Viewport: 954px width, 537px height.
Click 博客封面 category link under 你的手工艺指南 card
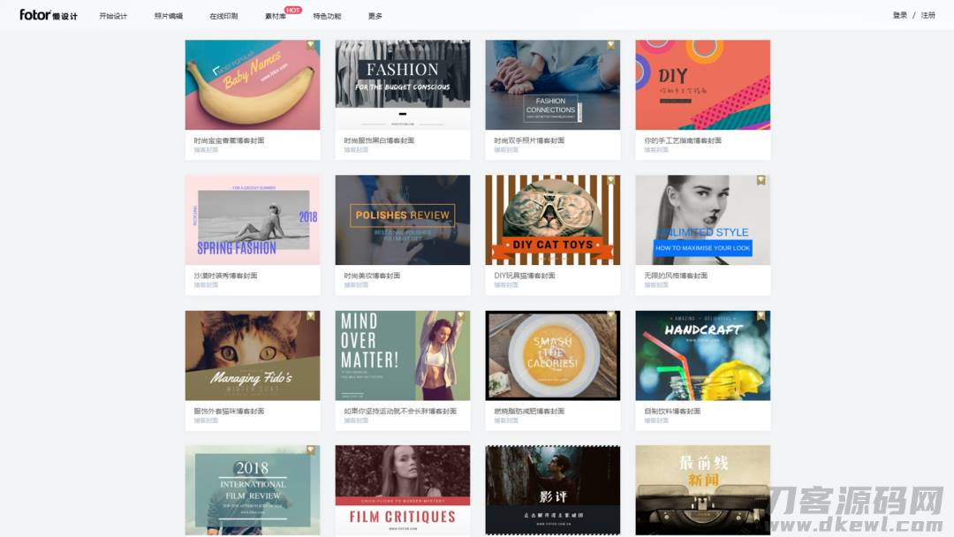click(x=655, y=149)
